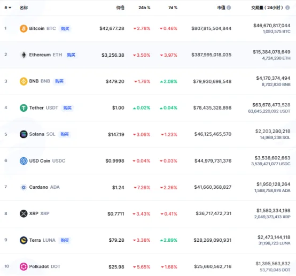
Task: Click the 购买 button next to Bitcoin BTC
Action: [x=65, y=28]
